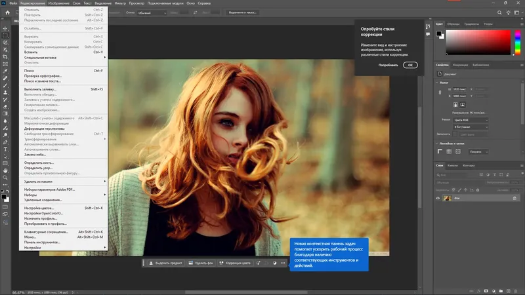Select the Horizontal Type tool
The width and height of the screenshot is (525, 295).
click(5, 150)
